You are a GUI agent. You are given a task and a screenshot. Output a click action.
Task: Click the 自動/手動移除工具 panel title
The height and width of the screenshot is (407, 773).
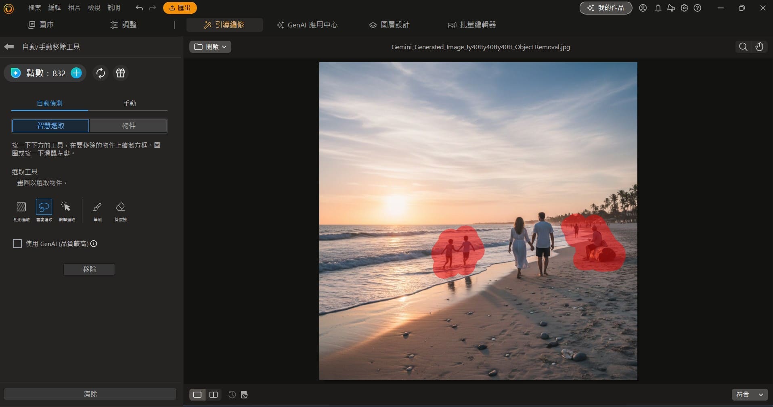tap(51, 47)
